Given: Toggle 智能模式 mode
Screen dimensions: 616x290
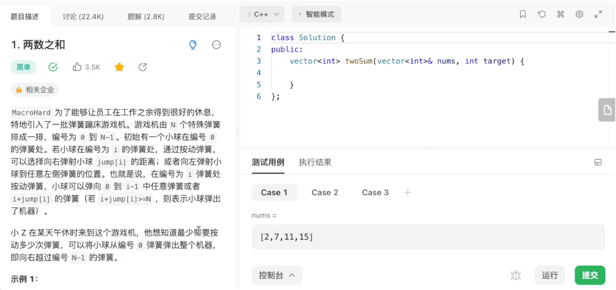Looking at the screenshot, I should 316,14.
